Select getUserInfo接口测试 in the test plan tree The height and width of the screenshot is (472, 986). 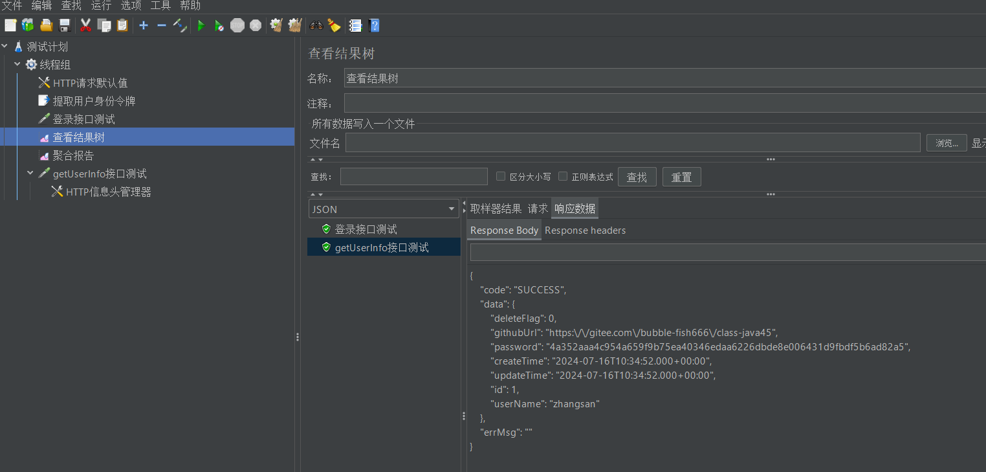tap(100, 174)
